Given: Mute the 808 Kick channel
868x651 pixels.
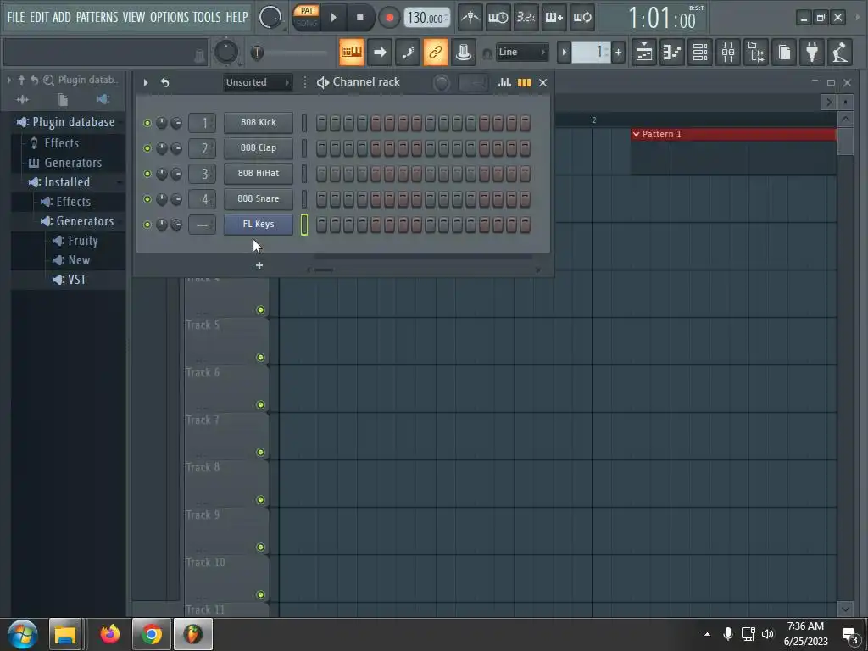Looking at the screenshot, I should pyautogui.click(x=147, y=123).
